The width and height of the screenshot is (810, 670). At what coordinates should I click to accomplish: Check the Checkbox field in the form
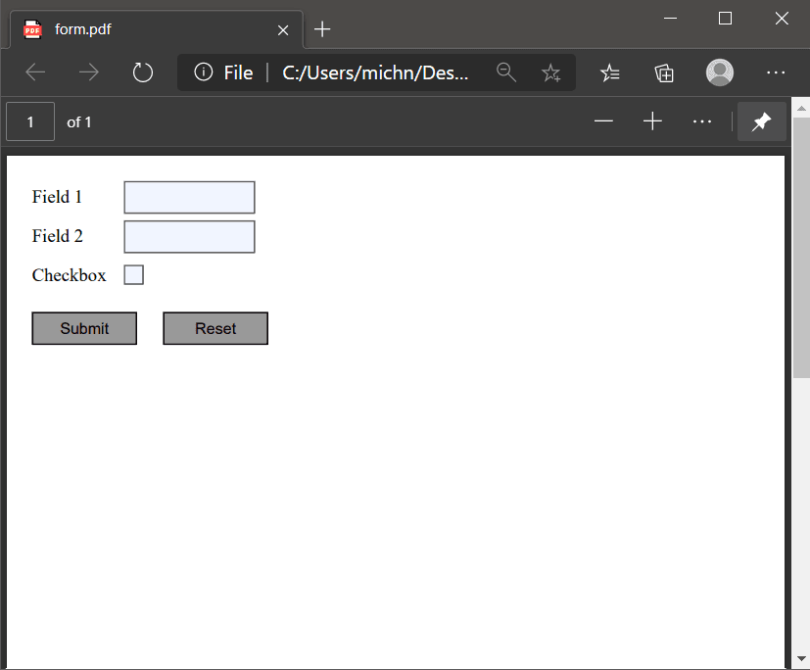pyautogui.click(x=133, y=274)
